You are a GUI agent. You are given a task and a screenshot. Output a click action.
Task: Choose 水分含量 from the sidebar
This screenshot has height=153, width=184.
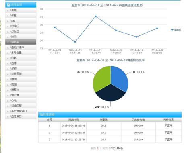[21, 53]
